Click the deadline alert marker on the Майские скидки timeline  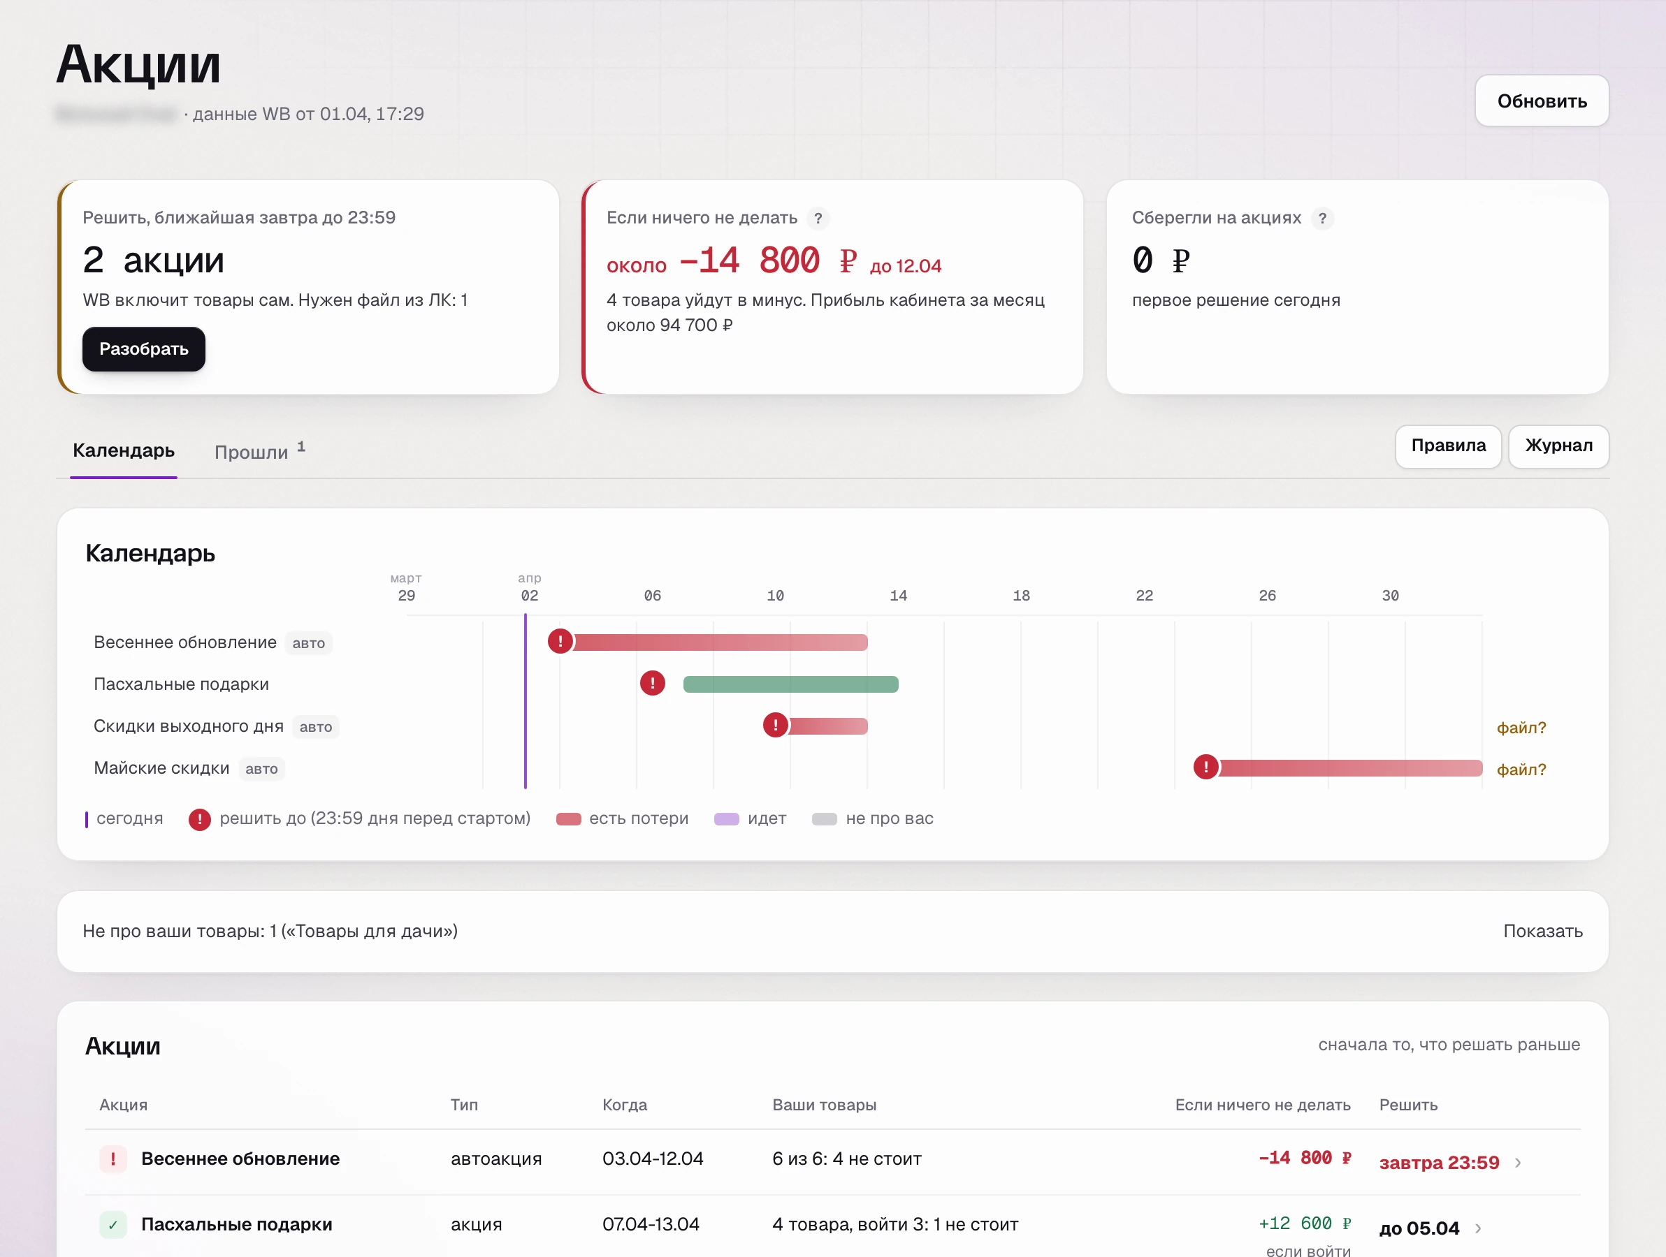[1205, 767]
